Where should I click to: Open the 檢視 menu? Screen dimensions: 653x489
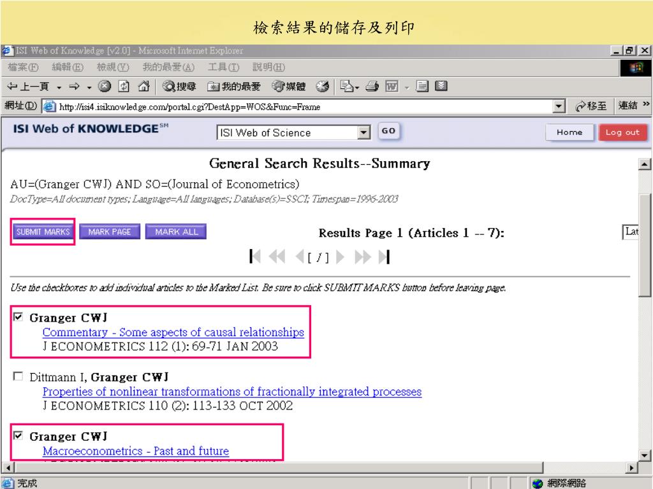[113, 67]
